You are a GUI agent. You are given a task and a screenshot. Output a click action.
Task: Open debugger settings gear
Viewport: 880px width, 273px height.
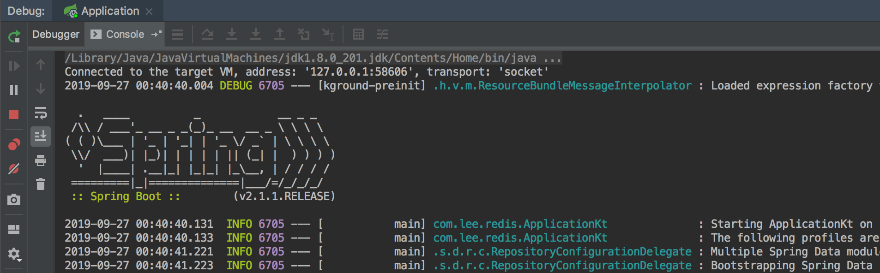(14, 254)
